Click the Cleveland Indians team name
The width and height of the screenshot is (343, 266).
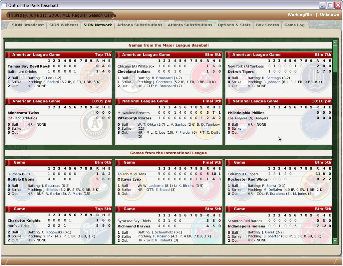pos(134,71)
